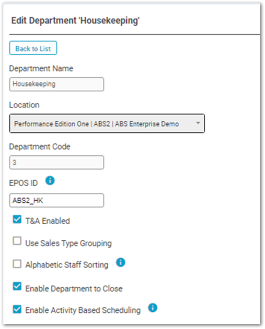Click the 'Enable Activity Based Scheduling' label text
Screen dimensions: 265x329
(x=83, y=310)
